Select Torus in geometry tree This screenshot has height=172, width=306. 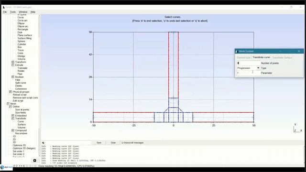(x=20, y=50)
